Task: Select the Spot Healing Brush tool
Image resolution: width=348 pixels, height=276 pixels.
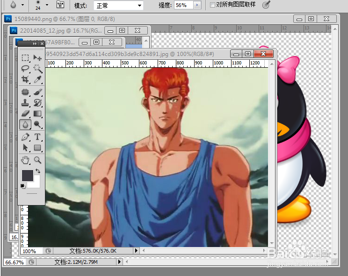Action: click(25, 92)
